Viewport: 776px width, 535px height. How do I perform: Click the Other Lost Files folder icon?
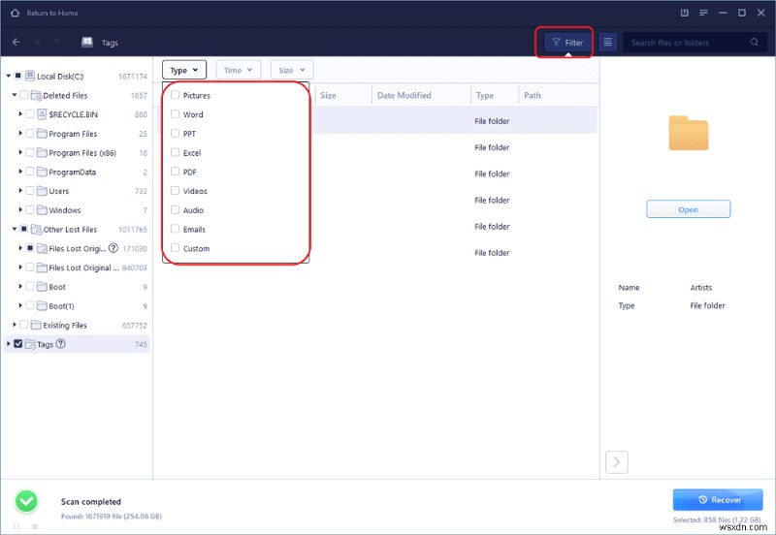click(x=36, y=230)
